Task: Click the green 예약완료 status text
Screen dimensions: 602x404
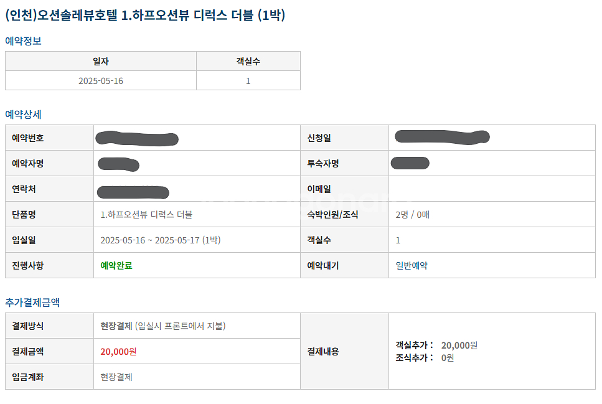Action: point(116,266)
